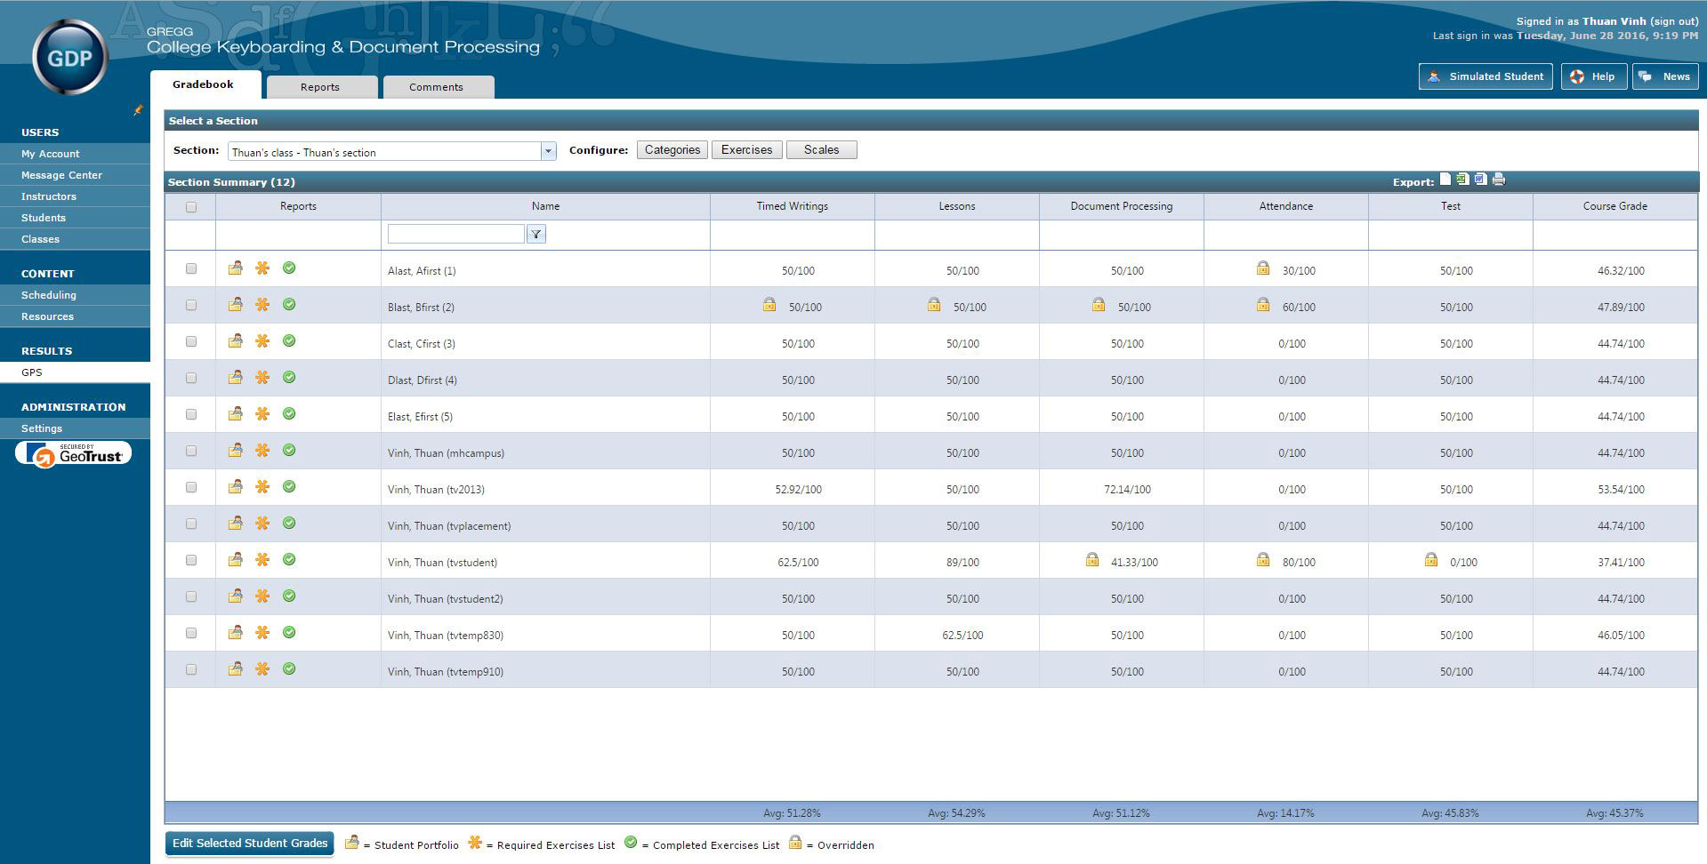Open portfolio for Vinh, Thuan (tvplacement)
The width and height of the screenshot is (1707, 864).
(235, 523)
